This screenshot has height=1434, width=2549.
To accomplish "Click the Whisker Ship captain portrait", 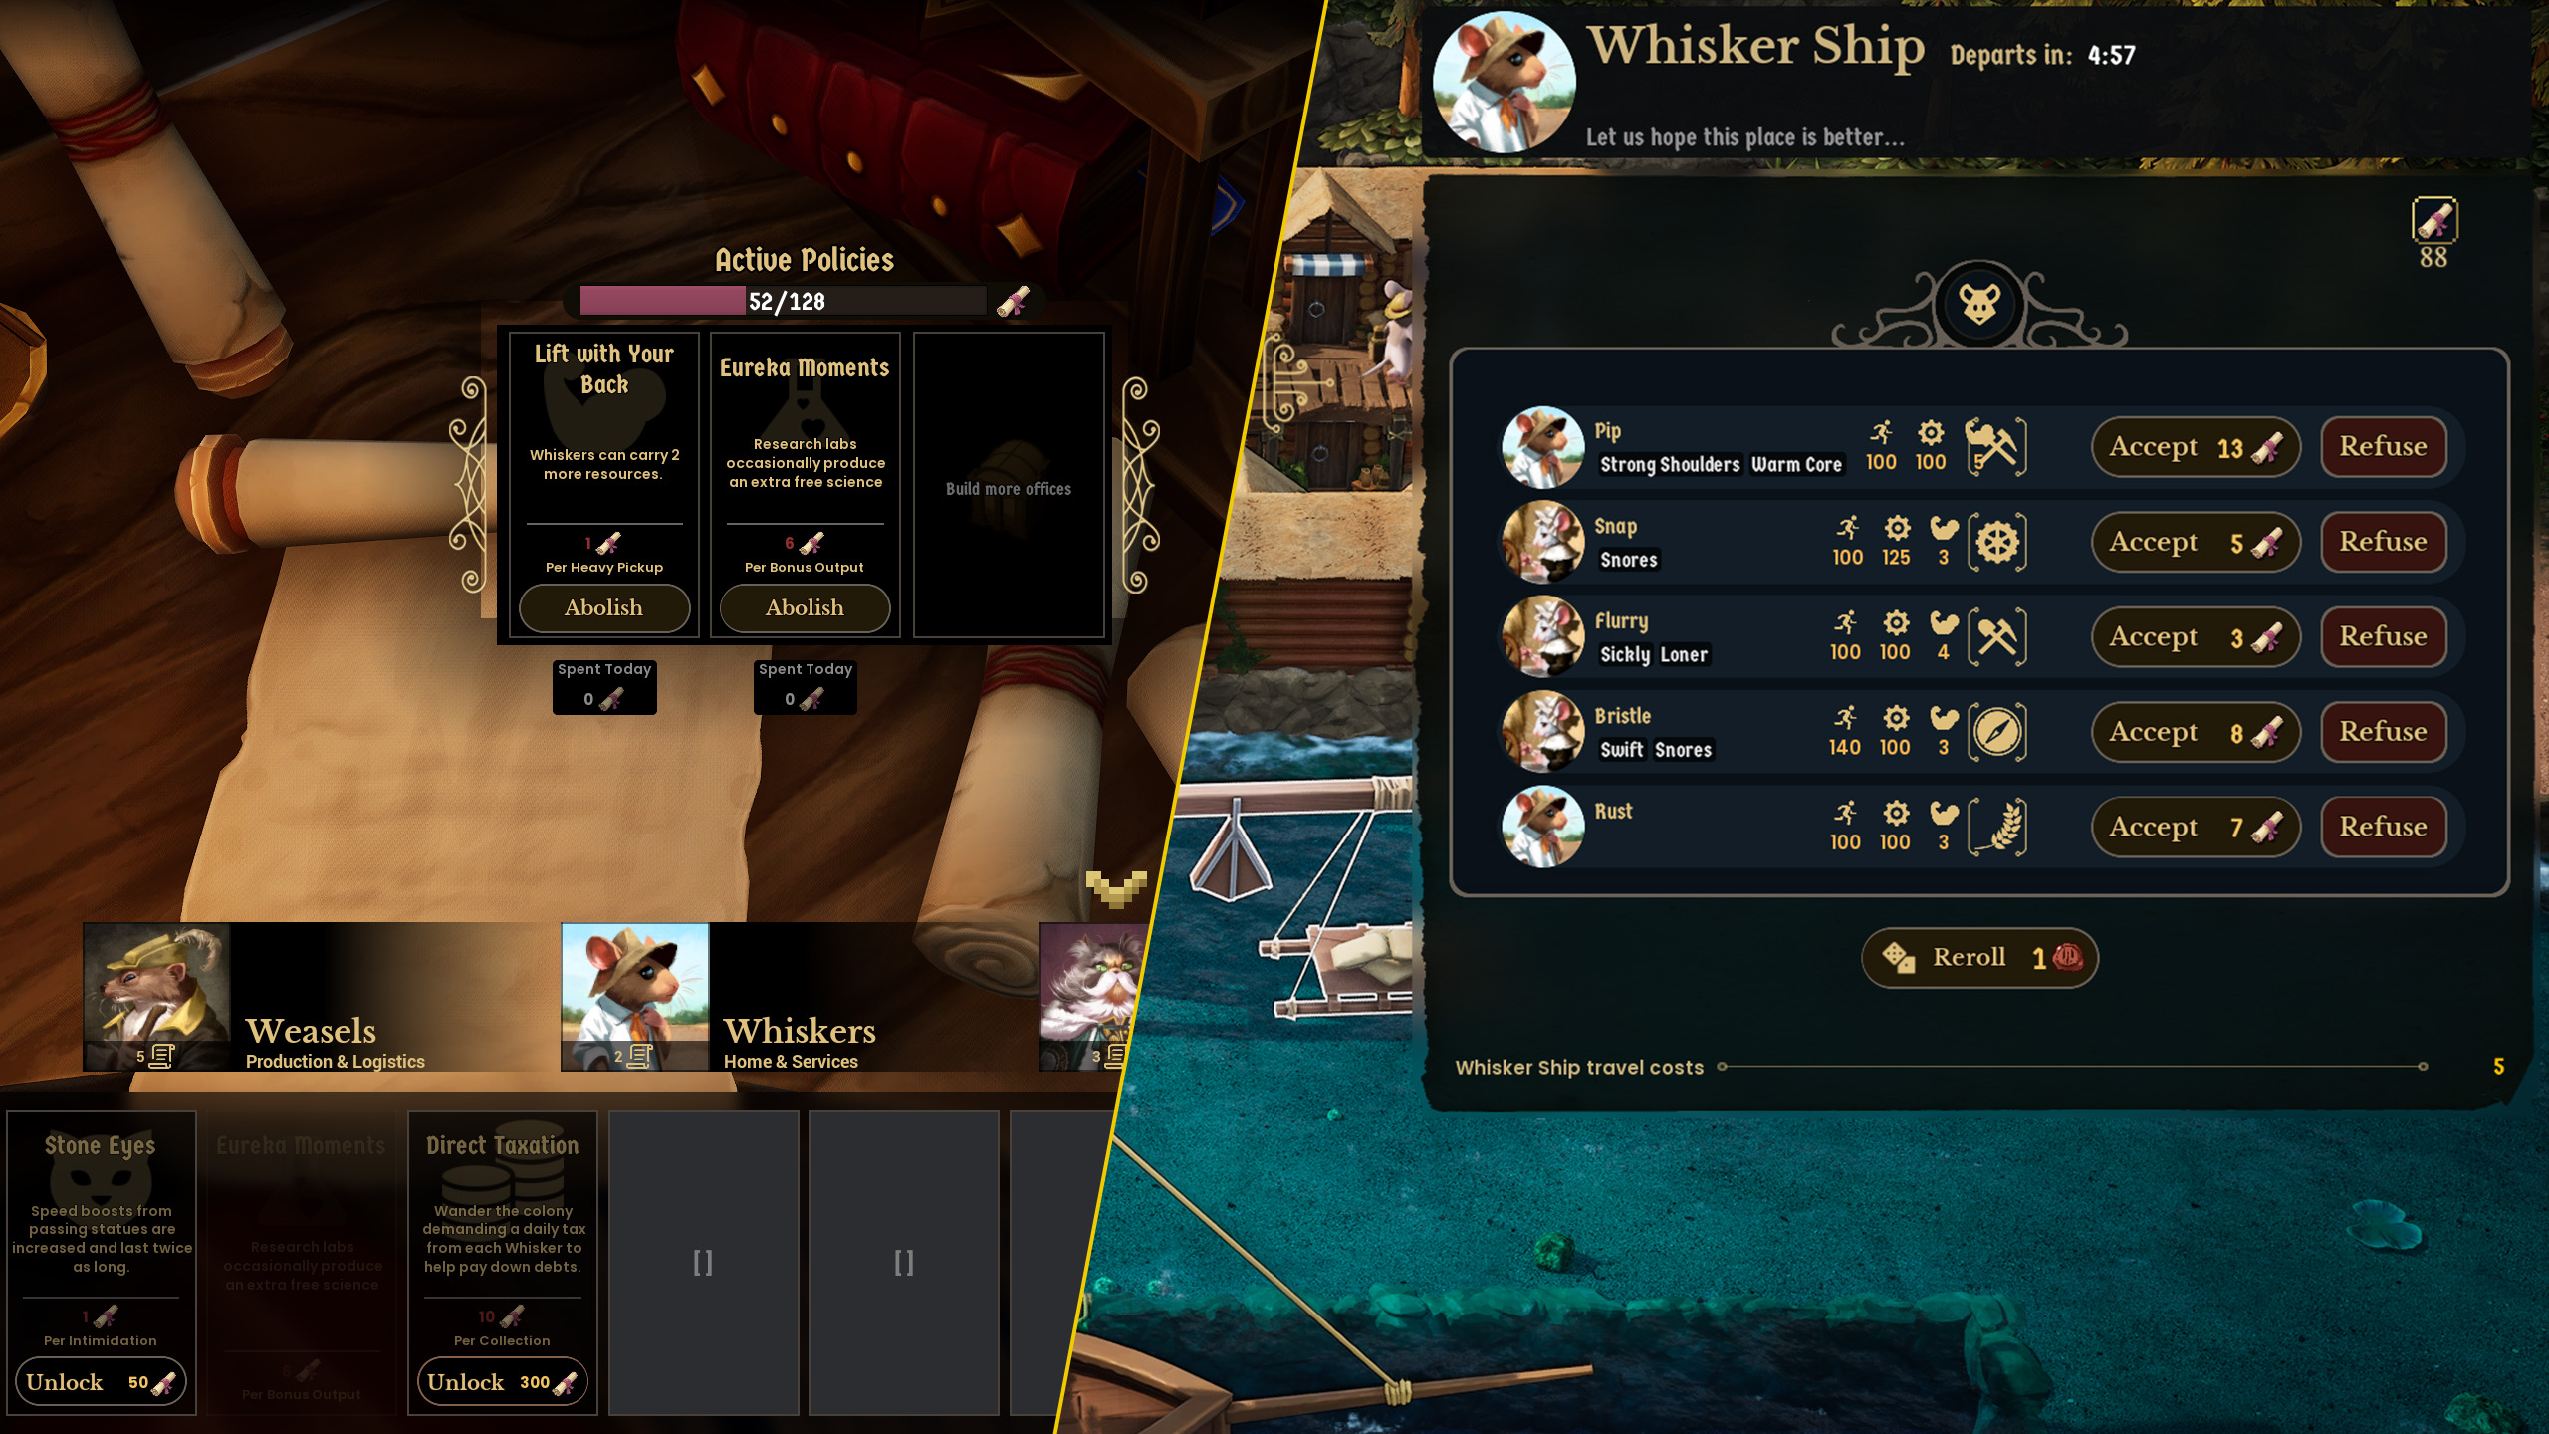I will tap(1504, 82).
